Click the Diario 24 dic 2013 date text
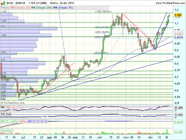Image resolution: width=186 pixels, height=140 pixels. (62, 3)
